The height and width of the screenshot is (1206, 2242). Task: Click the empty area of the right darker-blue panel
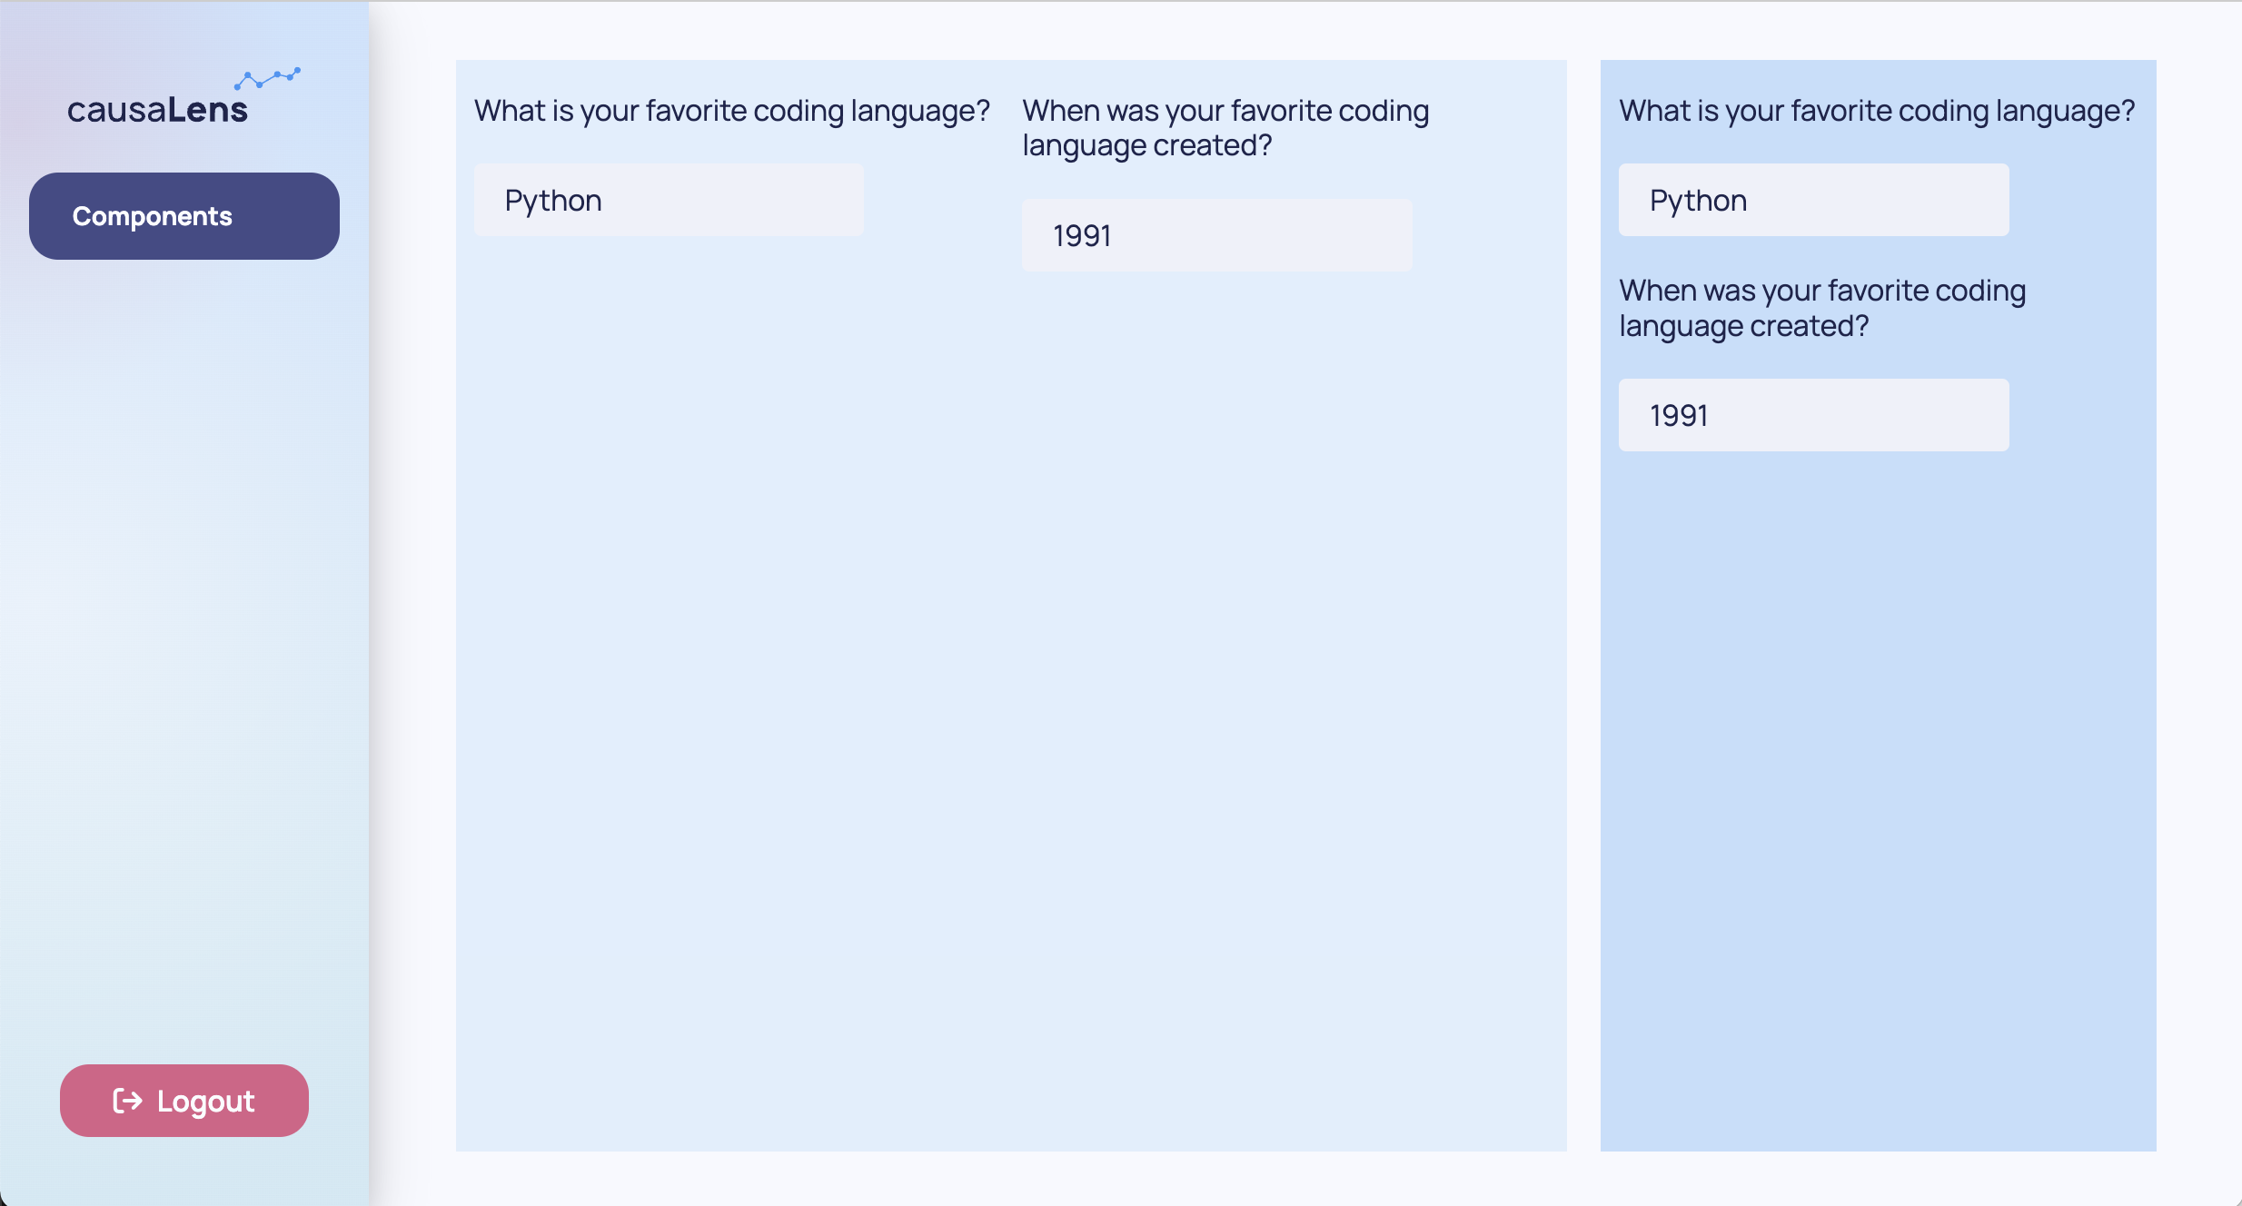(x=1878, y=799)
